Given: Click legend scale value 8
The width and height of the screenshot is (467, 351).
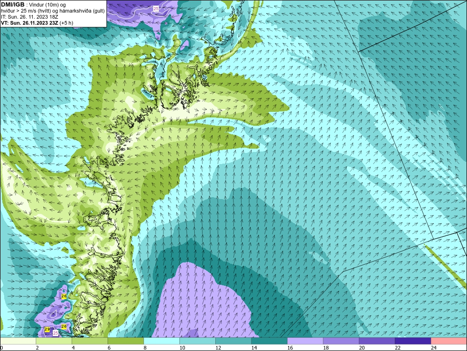Looking at the screenshot, I should 145,348.
